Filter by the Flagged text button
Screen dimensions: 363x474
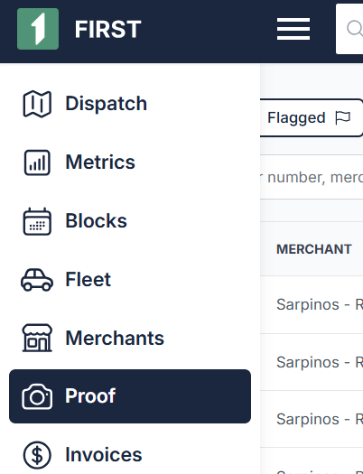pyautogui.click(x=312, y=117)
